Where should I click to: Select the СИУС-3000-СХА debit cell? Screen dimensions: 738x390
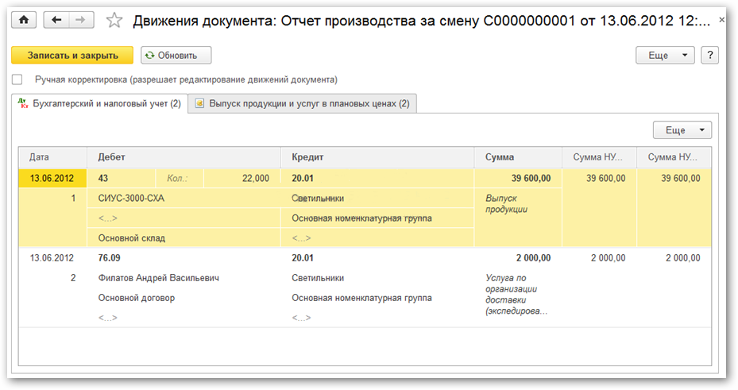(131, 198)
